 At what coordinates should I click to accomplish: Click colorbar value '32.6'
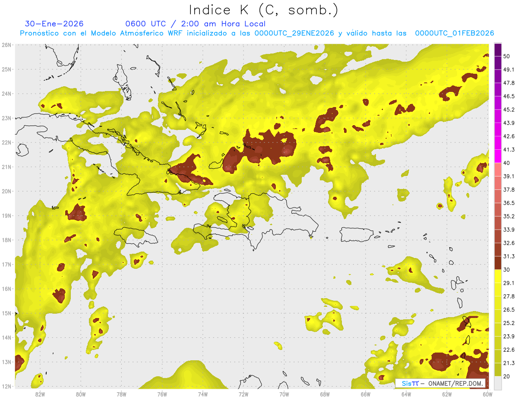coord(509,243)
